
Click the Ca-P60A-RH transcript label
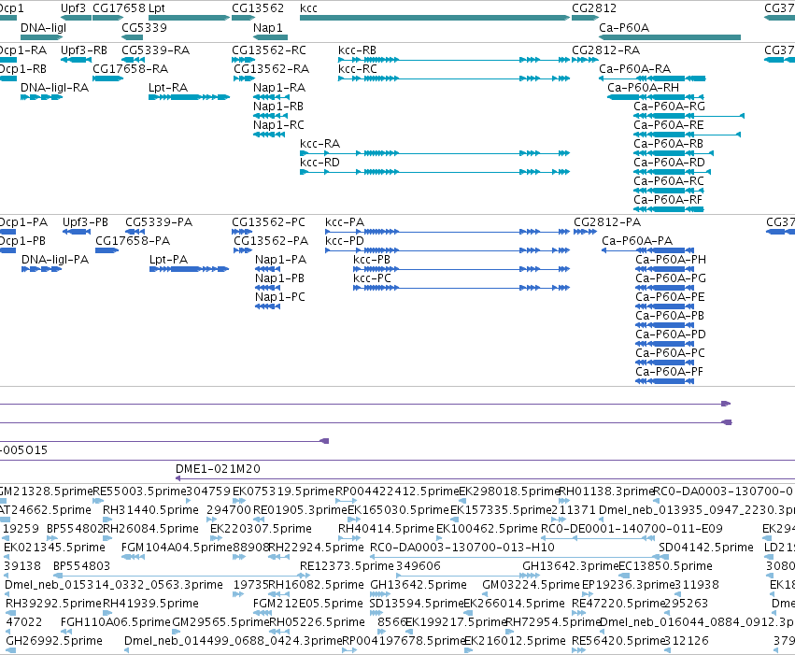(x=643, y=87)
